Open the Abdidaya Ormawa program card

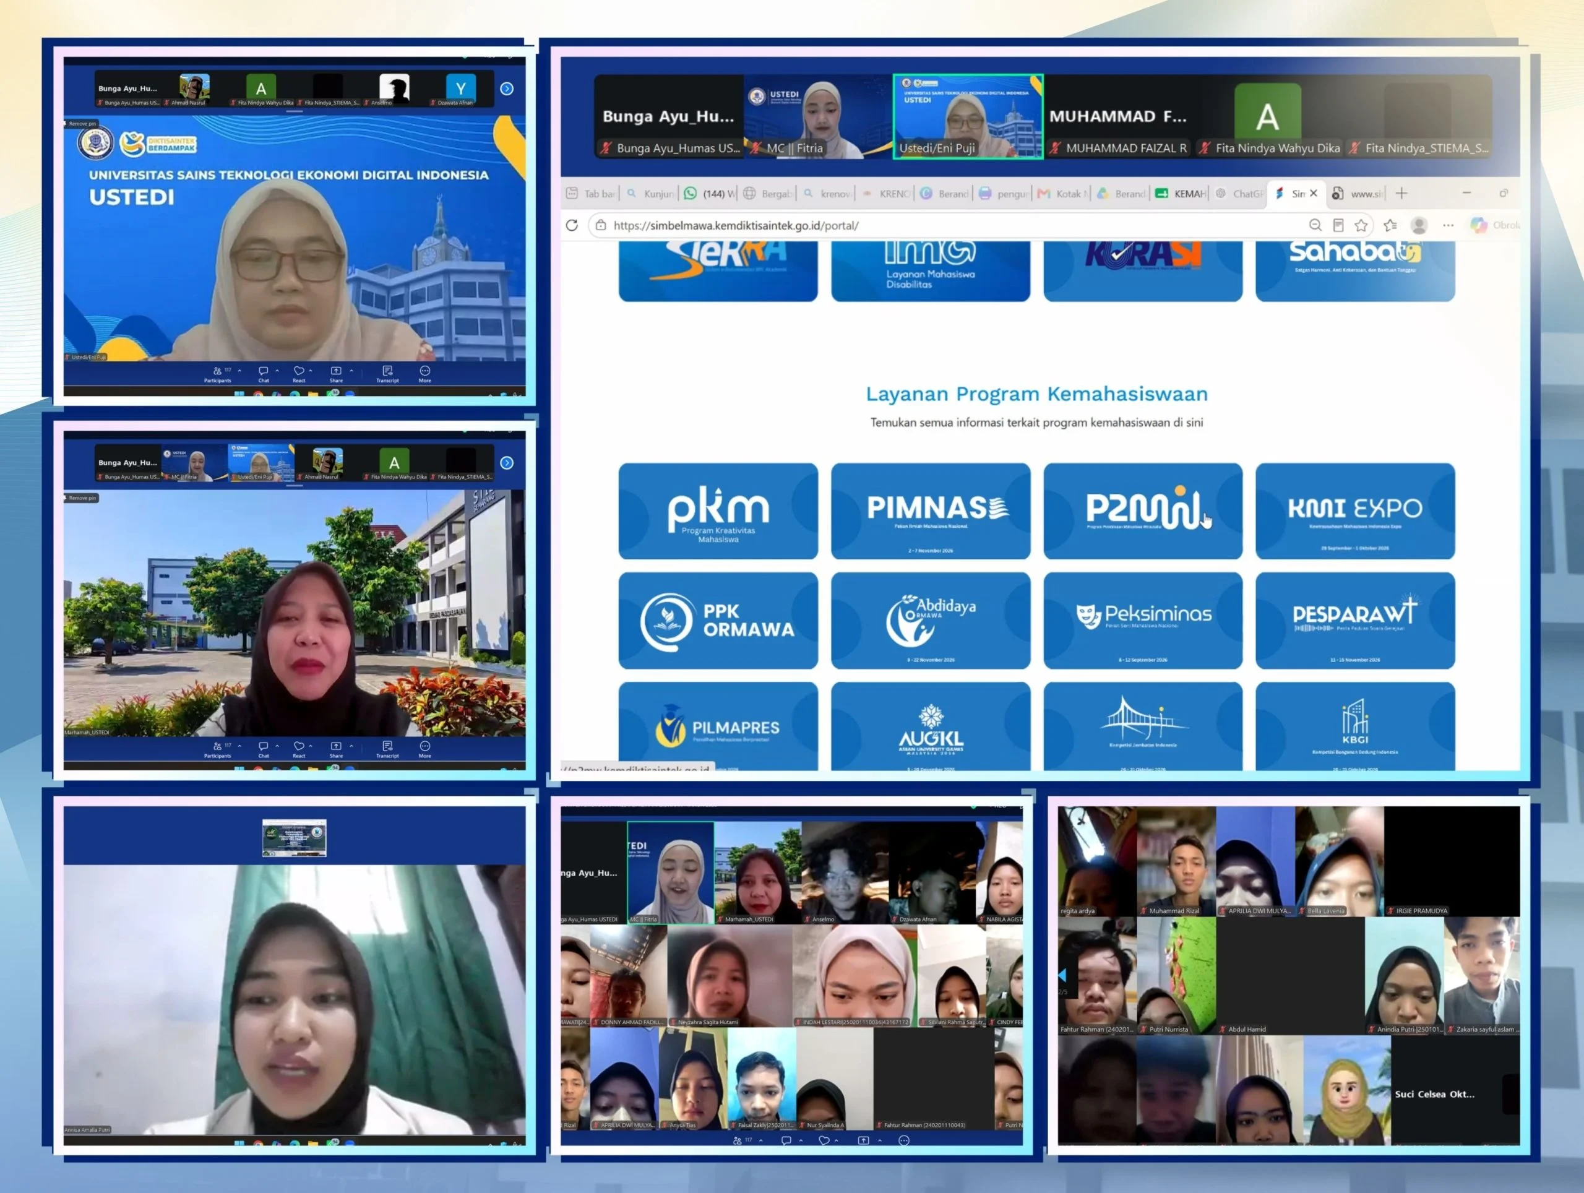click(x=931, y=620)
